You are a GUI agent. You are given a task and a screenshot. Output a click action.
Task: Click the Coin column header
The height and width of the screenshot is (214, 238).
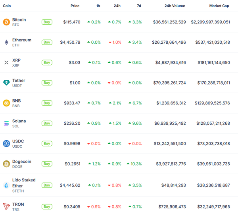7,6
